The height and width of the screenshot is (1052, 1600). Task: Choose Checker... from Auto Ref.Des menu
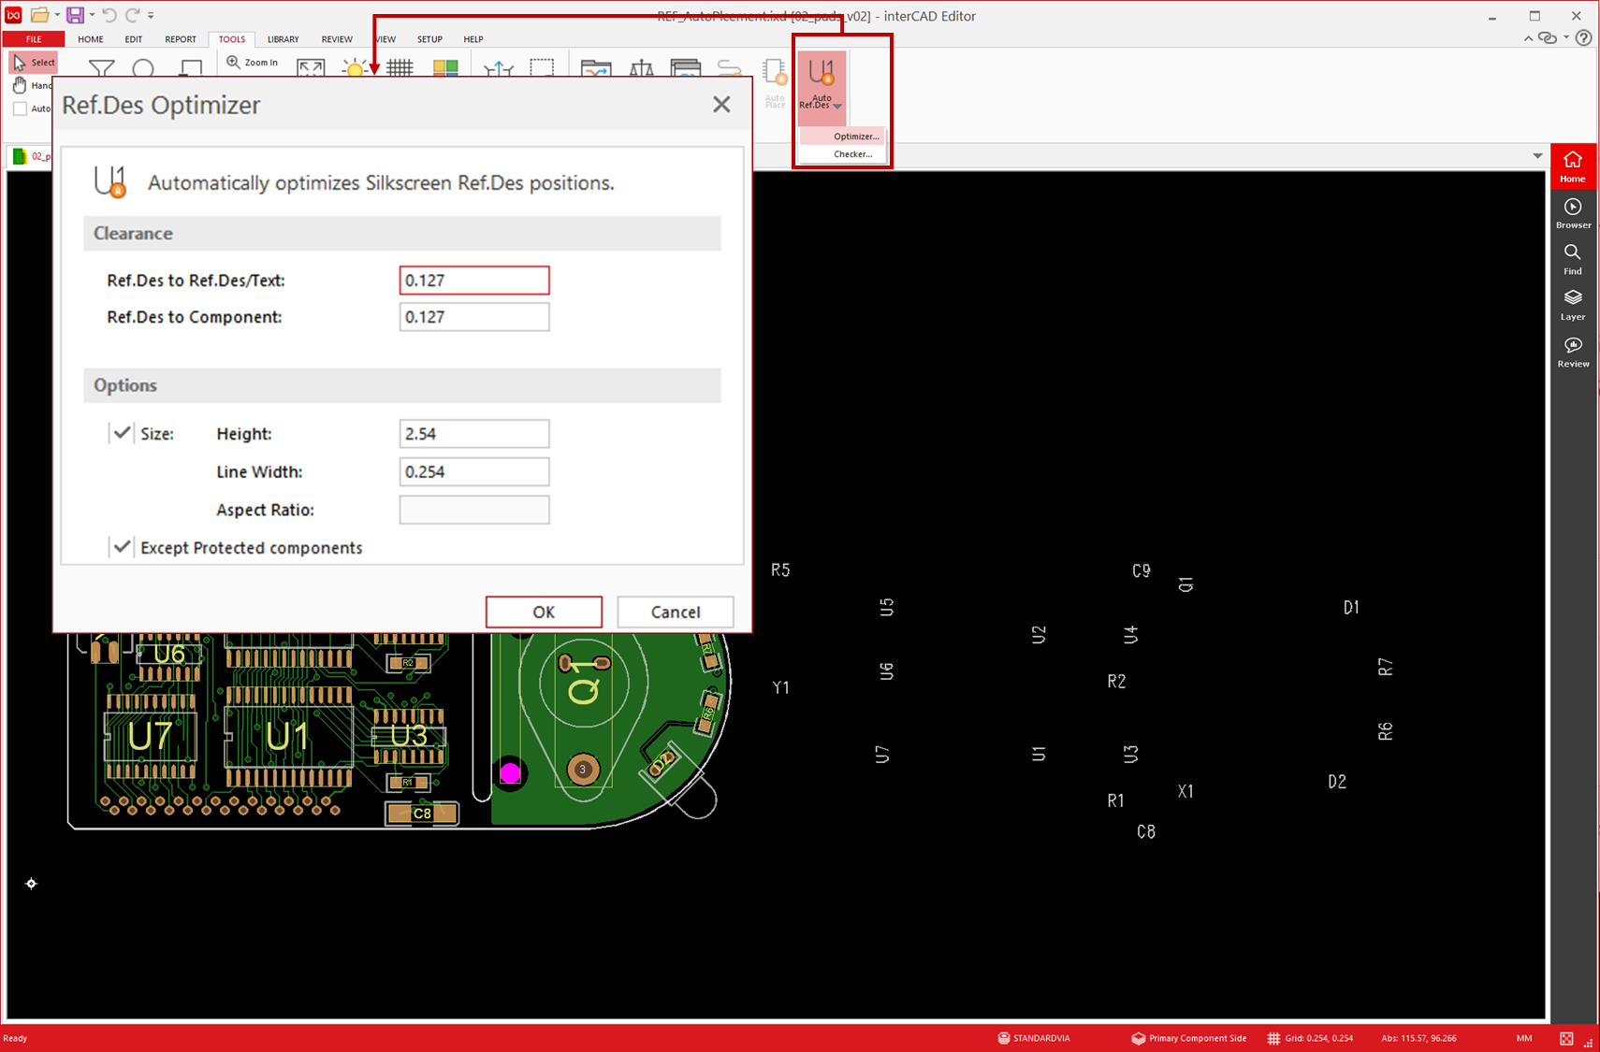tap(843, 154)
